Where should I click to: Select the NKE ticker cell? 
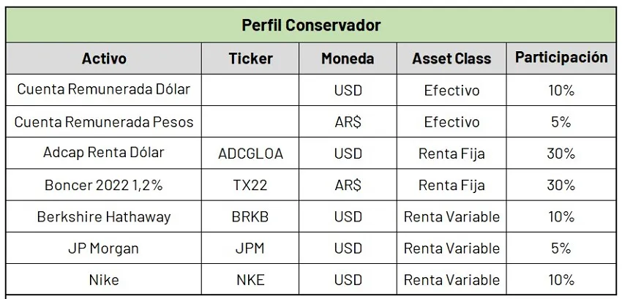click(x=250, y=280)
